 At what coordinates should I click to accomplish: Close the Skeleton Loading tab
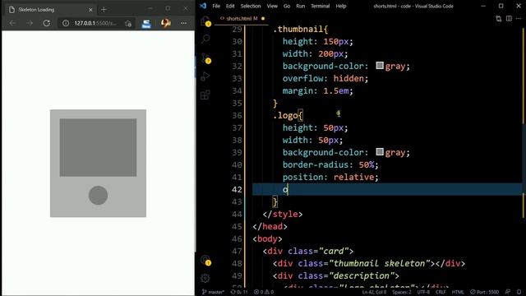click(x=90, y=10)
